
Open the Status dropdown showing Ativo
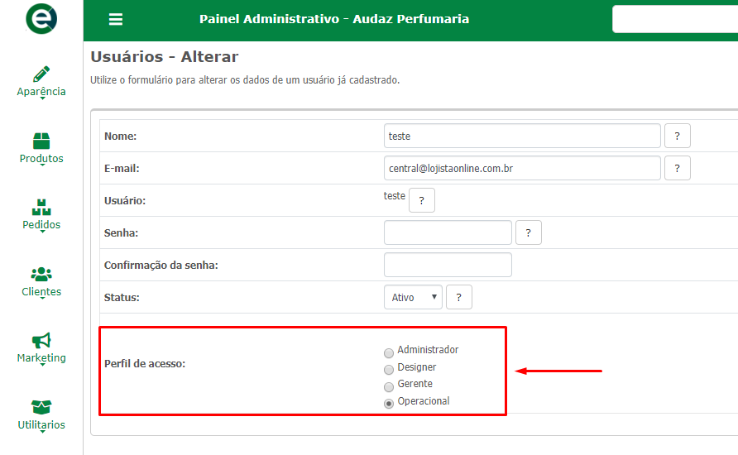[x=413, y=297]
